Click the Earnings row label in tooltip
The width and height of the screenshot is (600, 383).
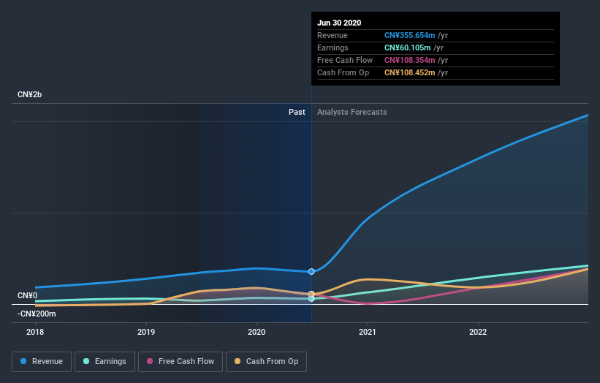click(x=333, y=48)
